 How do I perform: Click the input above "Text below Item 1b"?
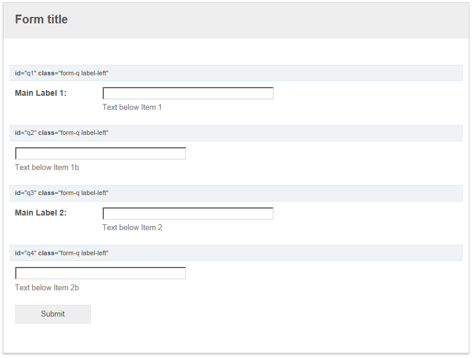[x=100, y=154]
